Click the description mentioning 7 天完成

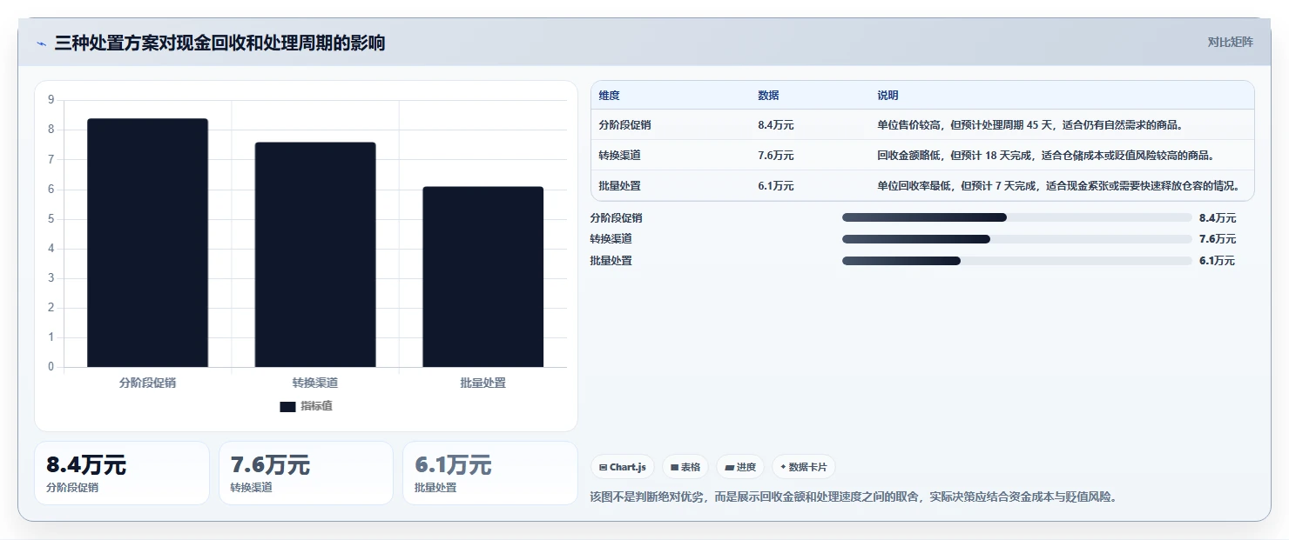click(1059, 186)
